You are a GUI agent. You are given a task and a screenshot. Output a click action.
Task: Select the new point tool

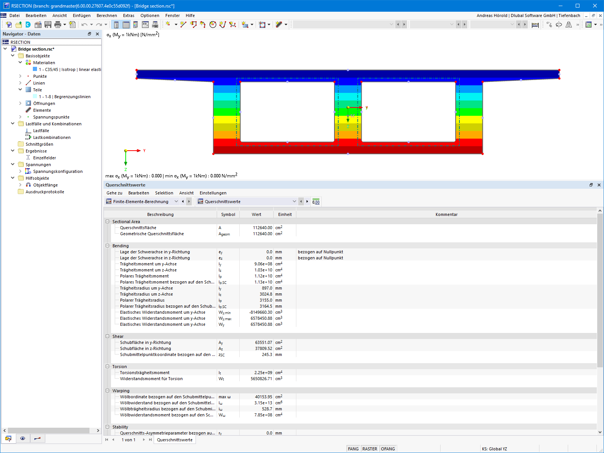(168, 25)
